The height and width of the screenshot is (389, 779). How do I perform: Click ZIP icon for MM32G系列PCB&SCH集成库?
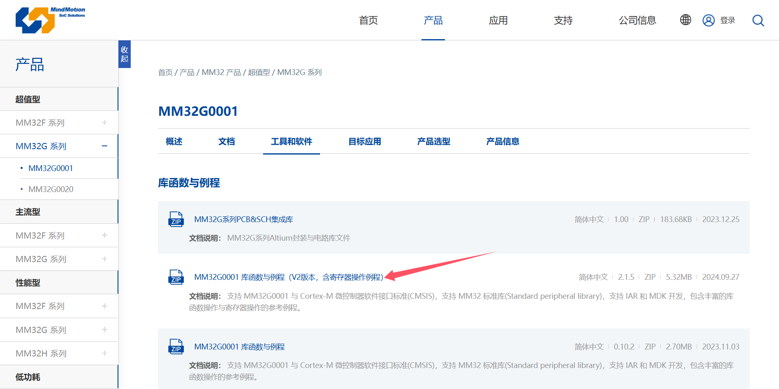(176, 219)
